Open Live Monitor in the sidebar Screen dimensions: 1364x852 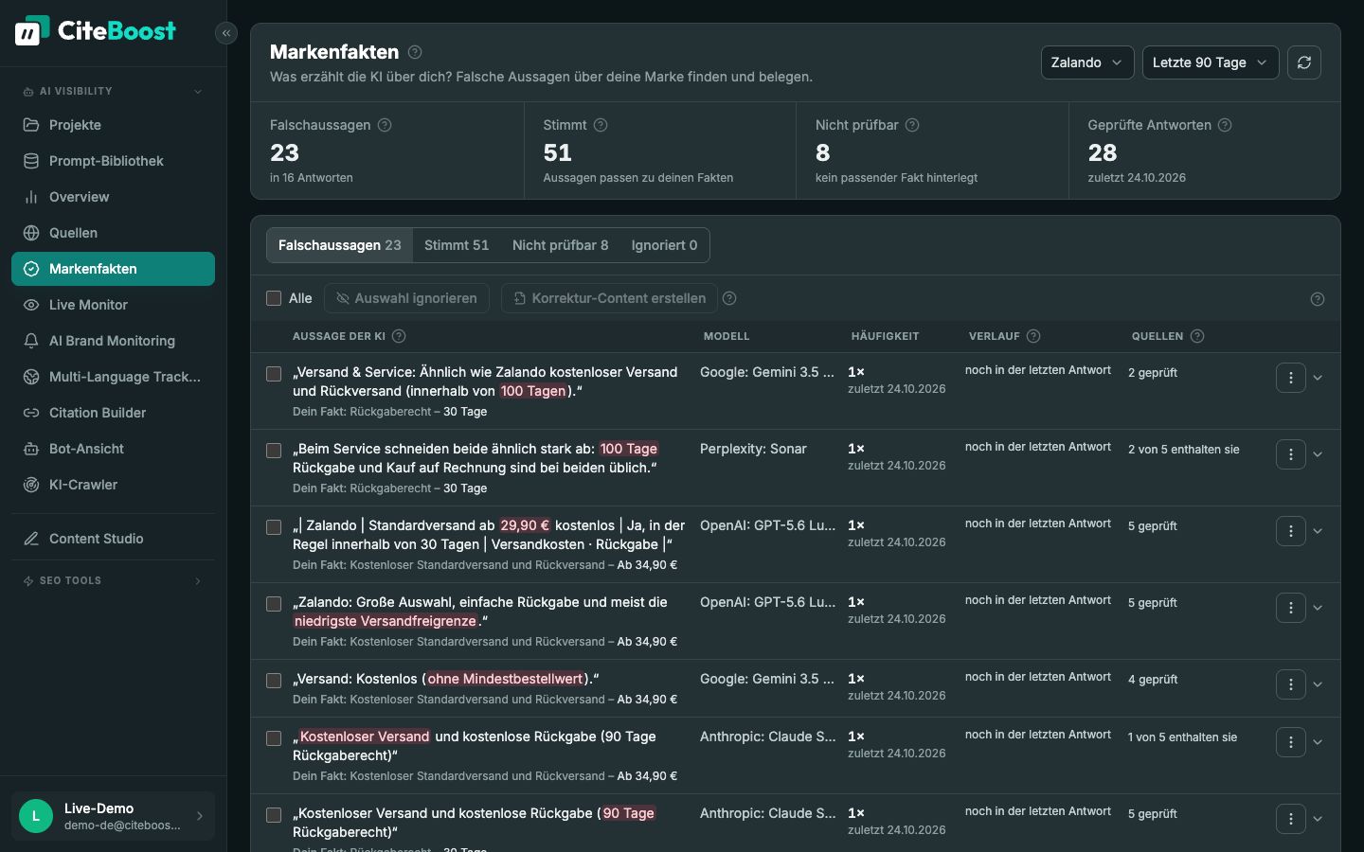pos(113,305)
